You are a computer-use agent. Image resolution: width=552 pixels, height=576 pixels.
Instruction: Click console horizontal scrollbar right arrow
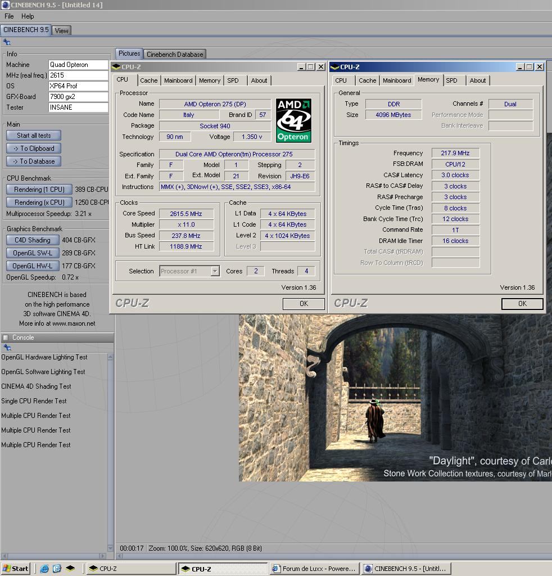pyautogui.click(x=103, y=556)
